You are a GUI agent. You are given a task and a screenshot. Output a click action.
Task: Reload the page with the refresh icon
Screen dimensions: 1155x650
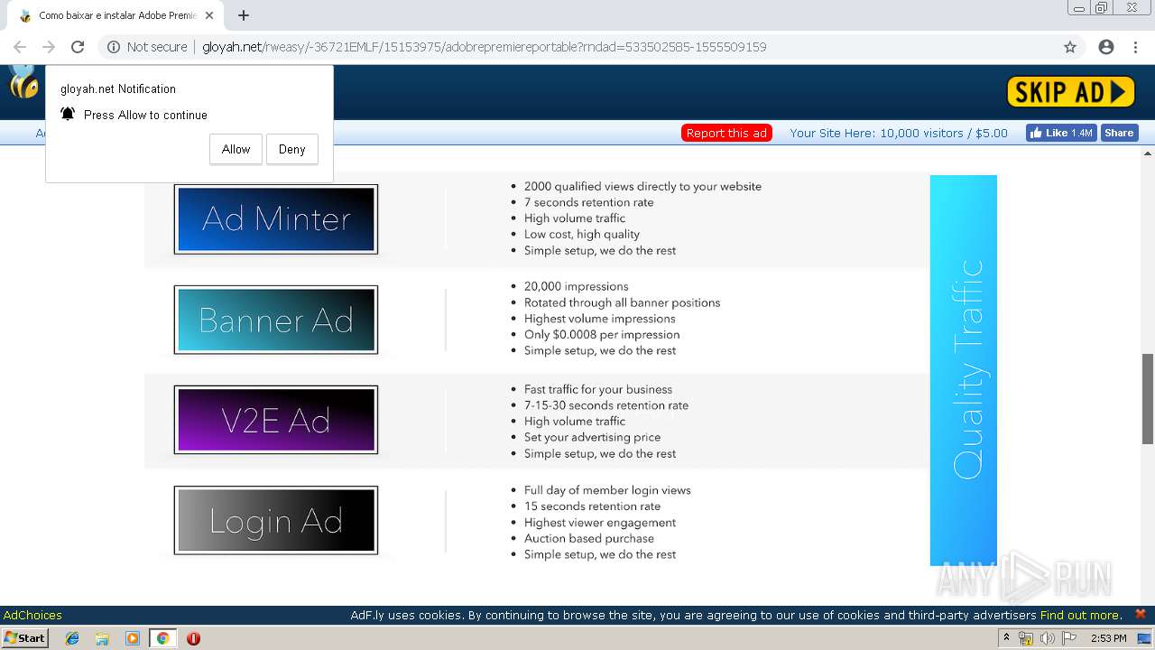click(x=78, y=47)
